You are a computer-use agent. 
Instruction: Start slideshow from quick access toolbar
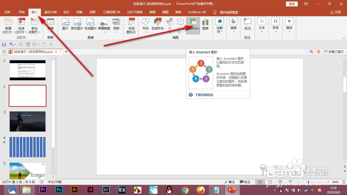pos(28,44)
